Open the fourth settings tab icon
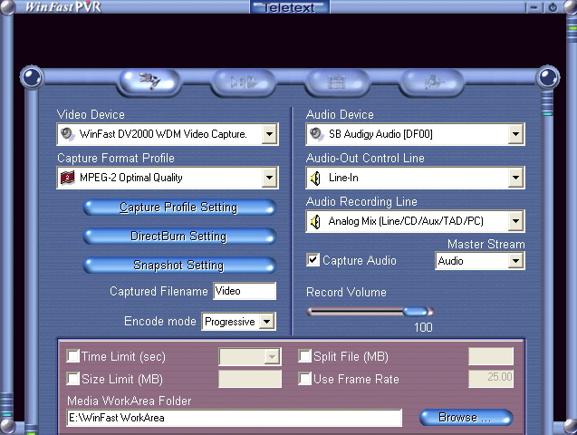This screenshot has width=577, height=435. pos(432,82)
